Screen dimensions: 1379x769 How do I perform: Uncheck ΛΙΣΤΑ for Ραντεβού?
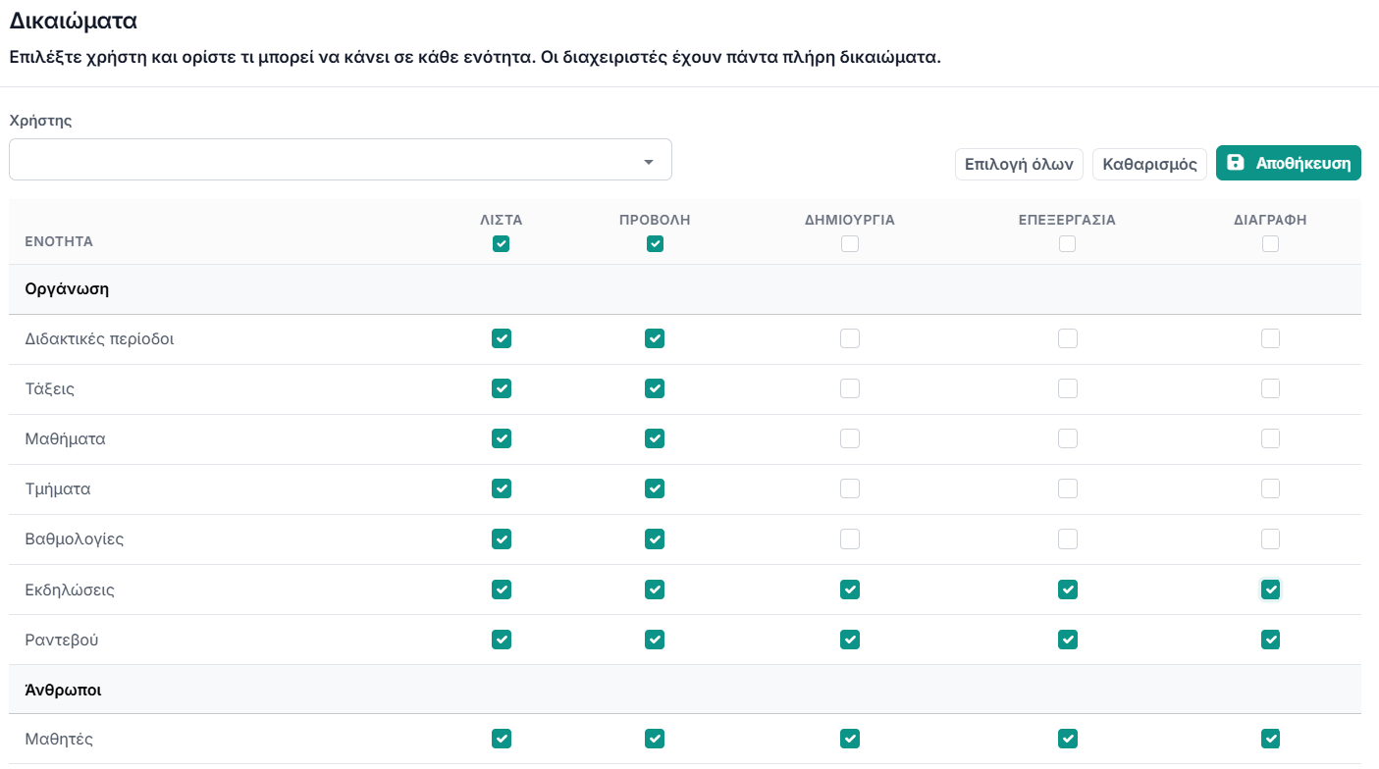pyautogui.click(x=502, y=640)
